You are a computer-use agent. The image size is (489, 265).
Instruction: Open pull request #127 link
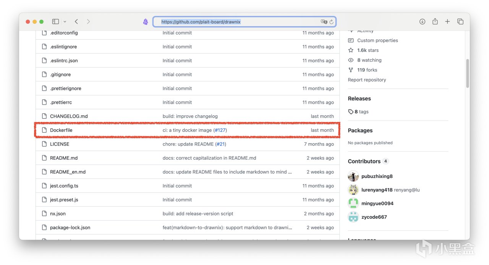tap(220, 130)
